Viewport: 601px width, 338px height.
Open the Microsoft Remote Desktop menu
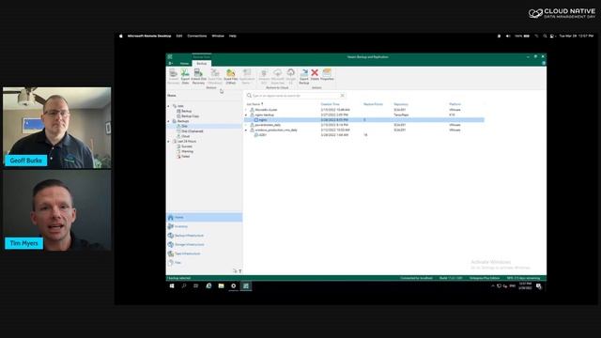pos(149,36)
